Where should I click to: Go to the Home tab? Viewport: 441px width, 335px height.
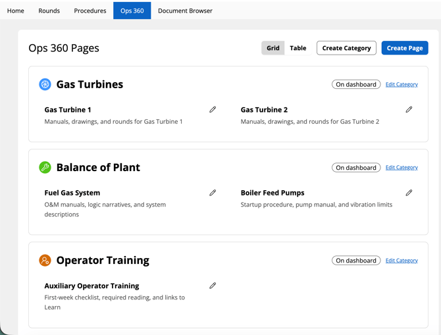point(16,11)
